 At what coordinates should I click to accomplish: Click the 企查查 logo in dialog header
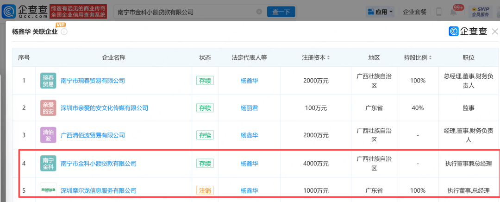pos(468,32)
